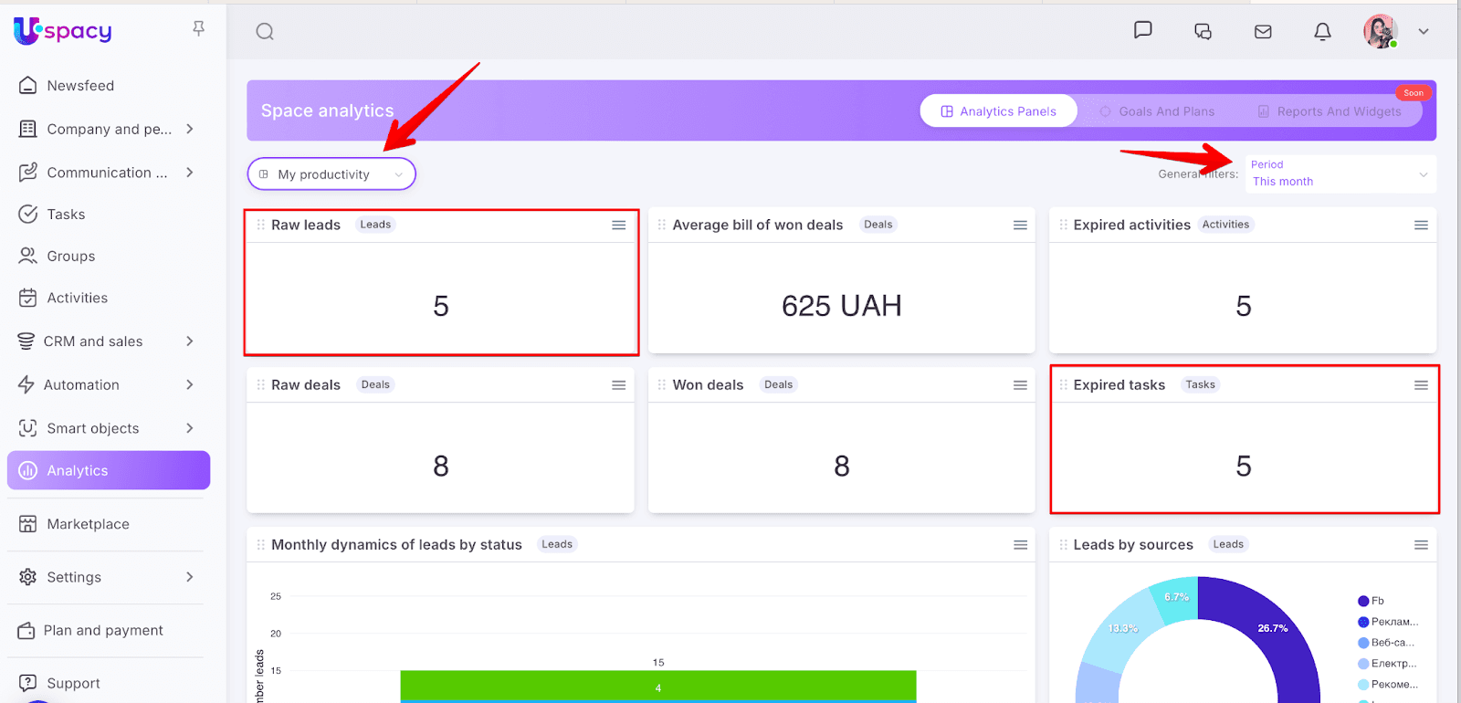The width and height of the screenshot is (1461, 703).
Task: Click the green bar labeled 4
Action: click(x=658, y=686)
